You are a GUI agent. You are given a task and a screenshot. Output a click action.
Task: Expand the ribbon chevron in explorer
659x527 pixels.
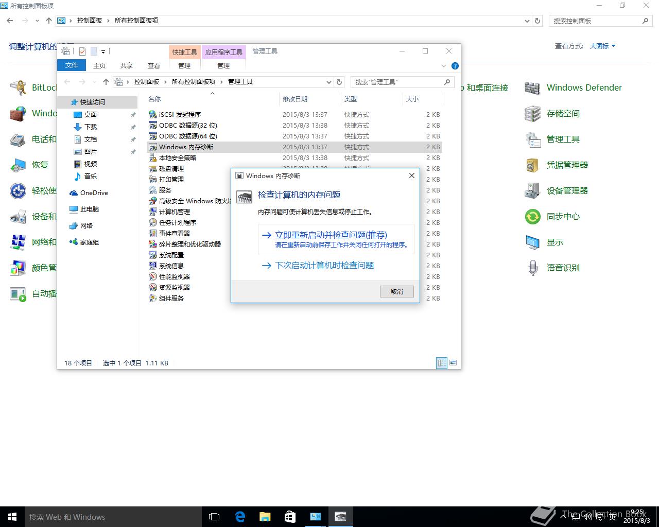point(444,66)
